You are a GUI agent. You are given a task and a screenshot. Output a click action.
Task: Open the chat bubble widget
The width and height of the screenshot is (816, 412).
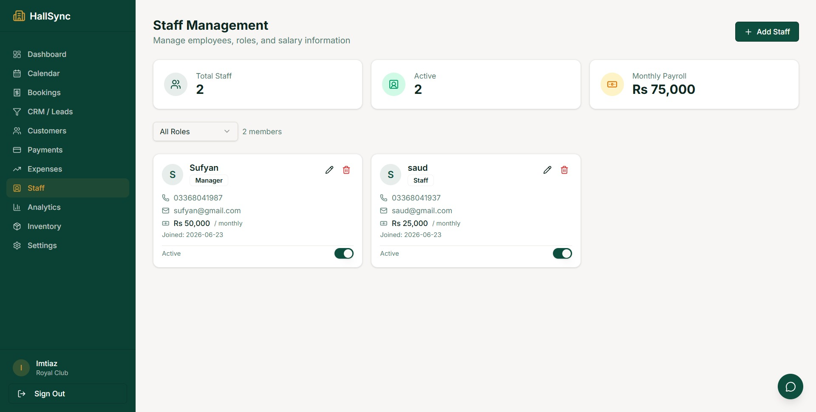click(790, 387)
